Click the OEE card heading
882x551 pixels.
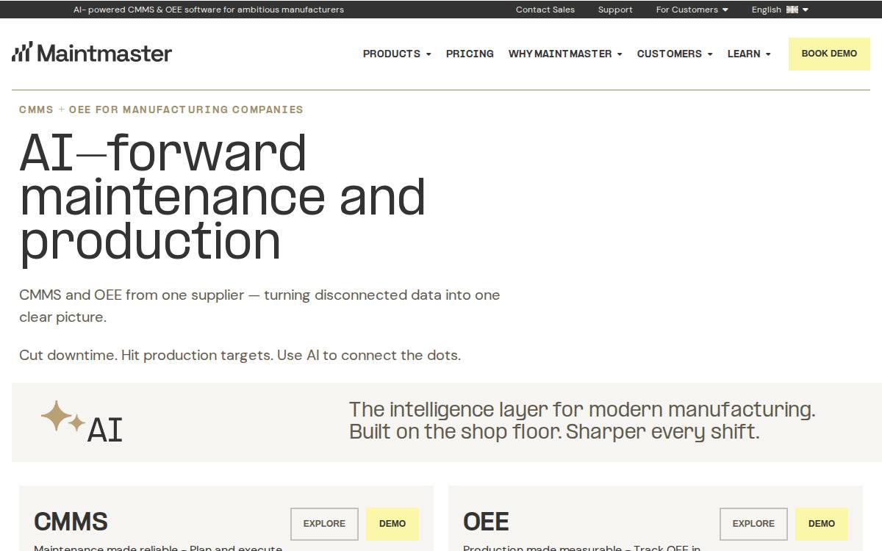coord(486,522)
